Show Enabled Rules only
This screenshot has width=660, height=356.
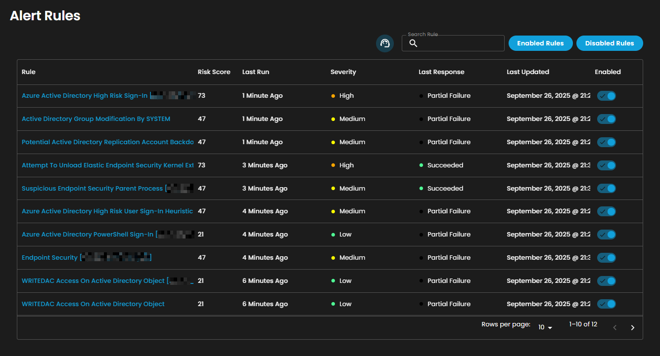click(540, 43)
